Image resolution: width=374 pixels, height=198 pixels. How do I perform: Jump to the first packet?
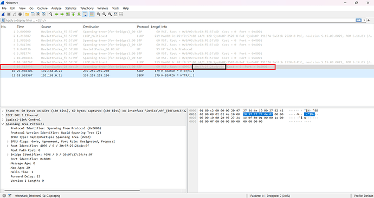tap(73, 14)
